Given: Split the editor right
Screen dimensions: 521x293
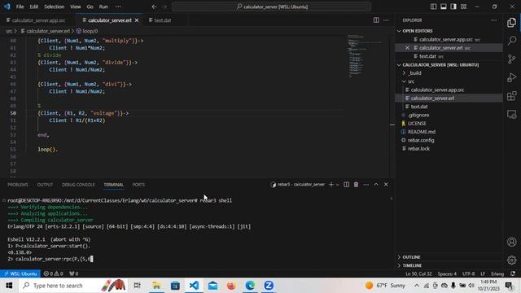Looking at the screenshot, I should (376, 20).
